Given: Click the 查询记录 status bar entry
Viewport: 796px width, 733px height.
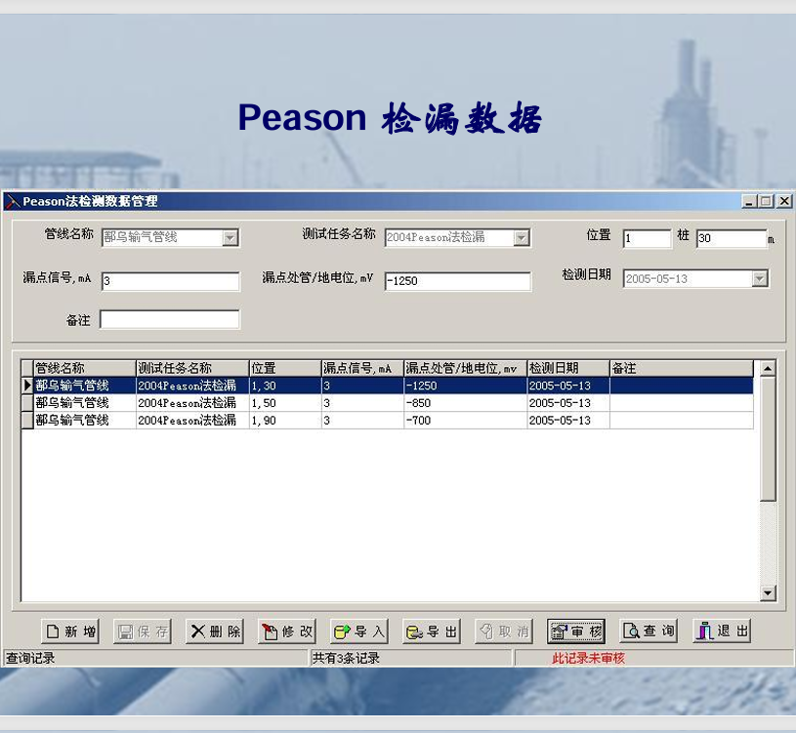Looking at the screenshot, I should (x=30, y=658).
